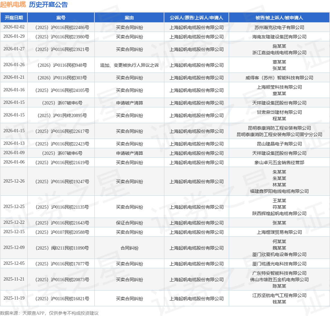Image resolution: width=330 pixels, height=316 pixels.
Task: Click defendant 施某某
Action: (279, 46)
